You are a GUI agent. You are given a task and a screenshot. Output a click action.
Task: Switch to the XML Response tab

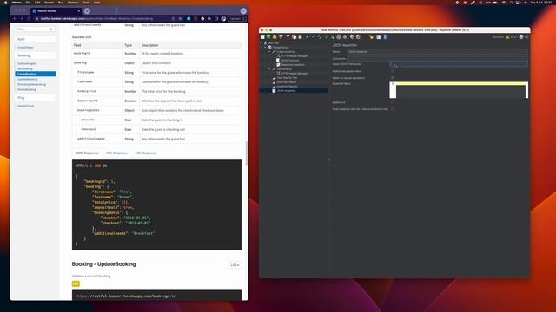[116, 153]
